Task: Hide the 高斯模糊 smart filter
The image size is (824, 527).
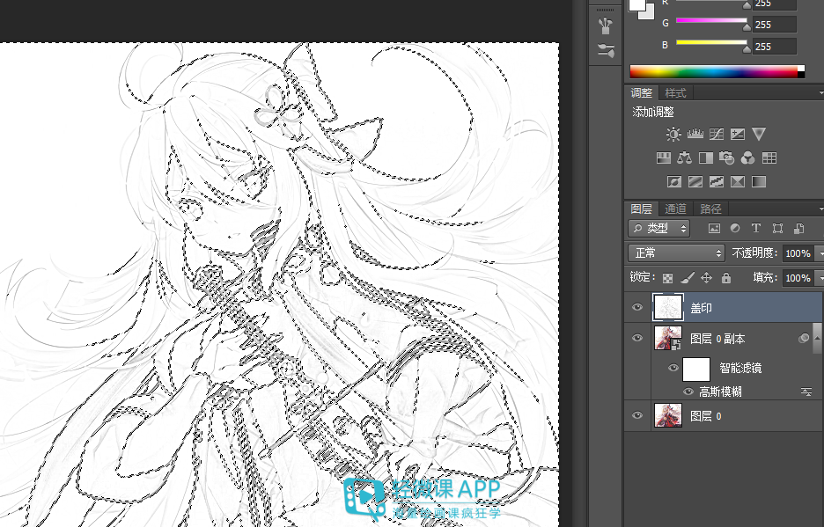Action: click(688, 392)
